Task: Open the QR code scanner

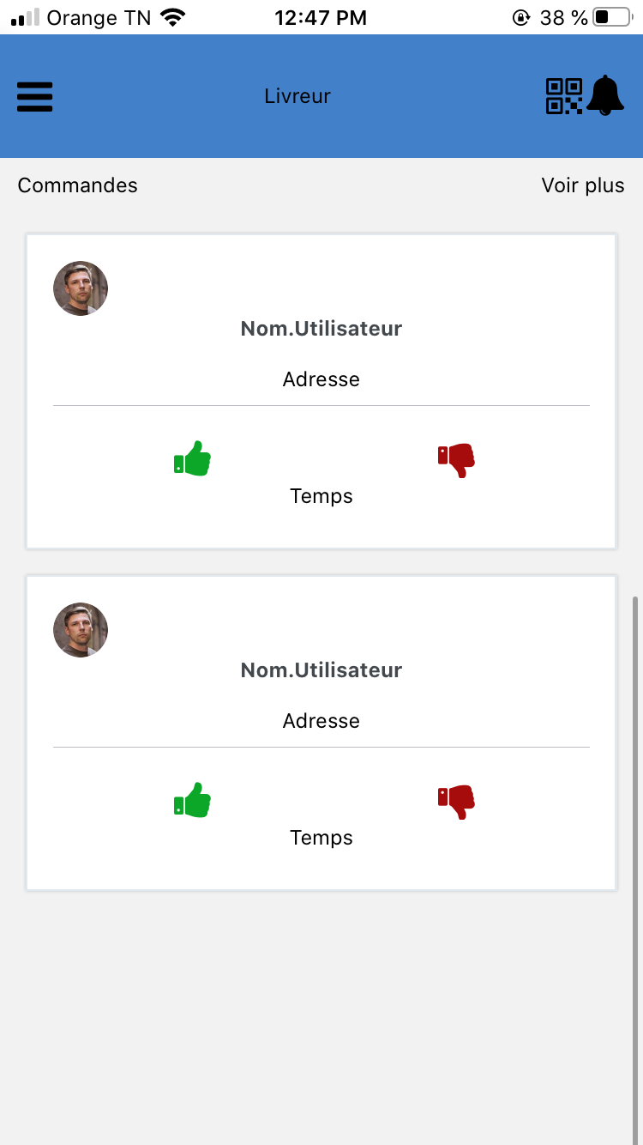Action: click(x=563, y=96)
